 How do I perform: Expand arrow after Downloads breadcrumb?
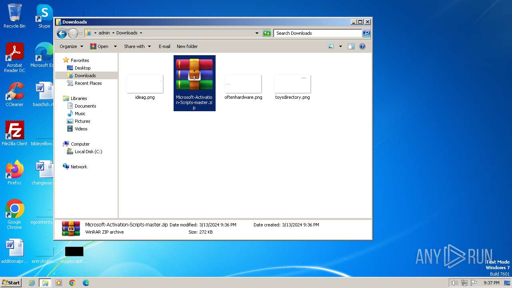pos(141,33)
